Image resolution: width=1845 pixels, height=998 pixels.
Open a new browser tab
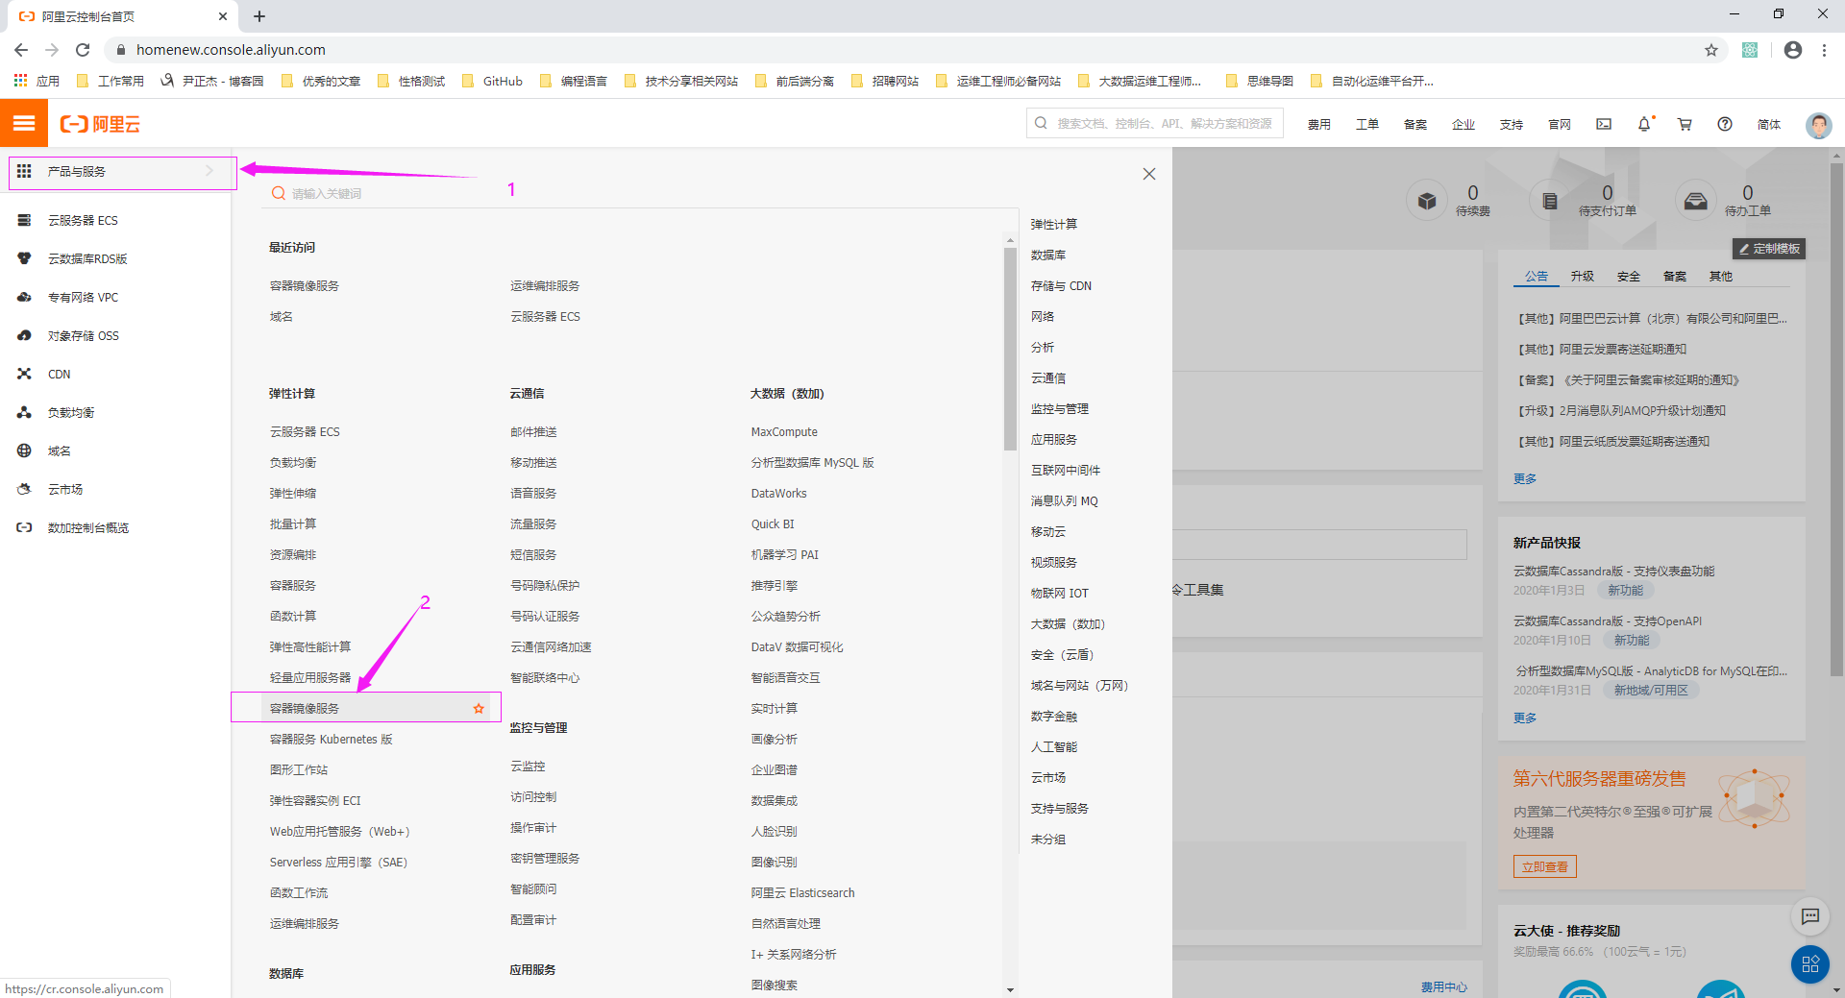(259, 16)
